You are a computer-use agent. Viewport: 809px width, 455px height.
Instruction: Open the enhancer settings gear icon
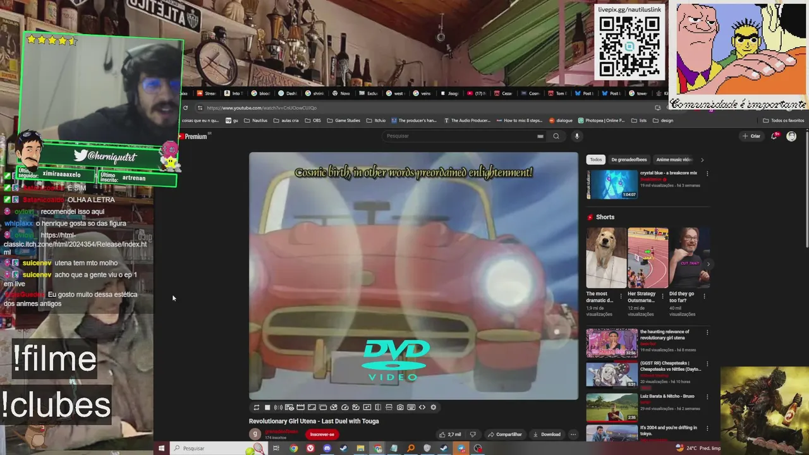(x=434, y=408)
